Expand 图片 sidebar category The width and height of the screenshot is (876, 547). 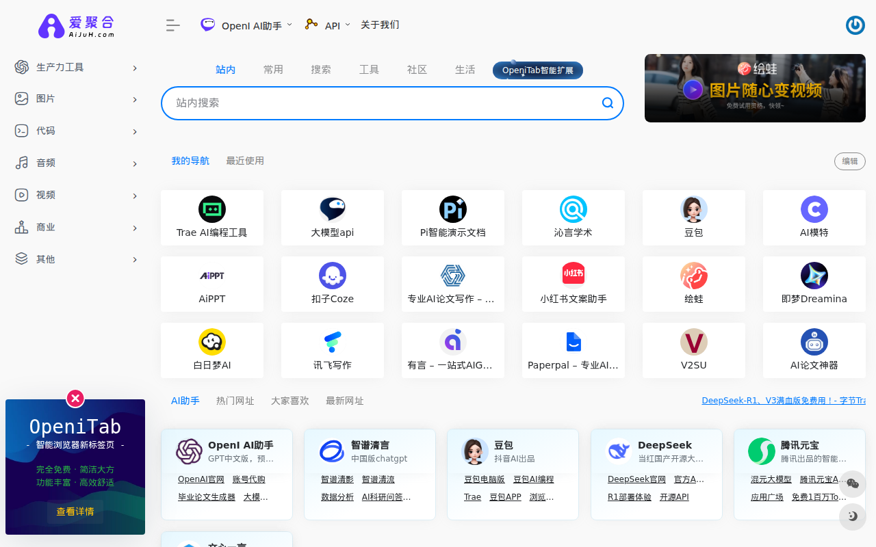(77, 98)
